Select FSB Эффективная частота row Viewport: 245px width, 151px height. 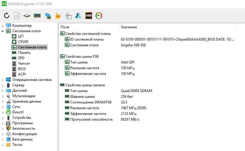coord(147,74)
